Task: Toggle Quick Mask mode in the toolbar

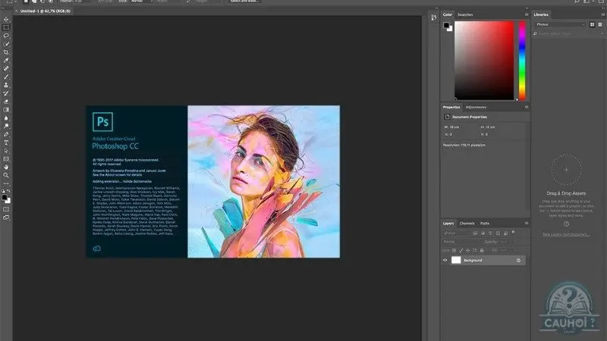Action: (x=6, y=210)
